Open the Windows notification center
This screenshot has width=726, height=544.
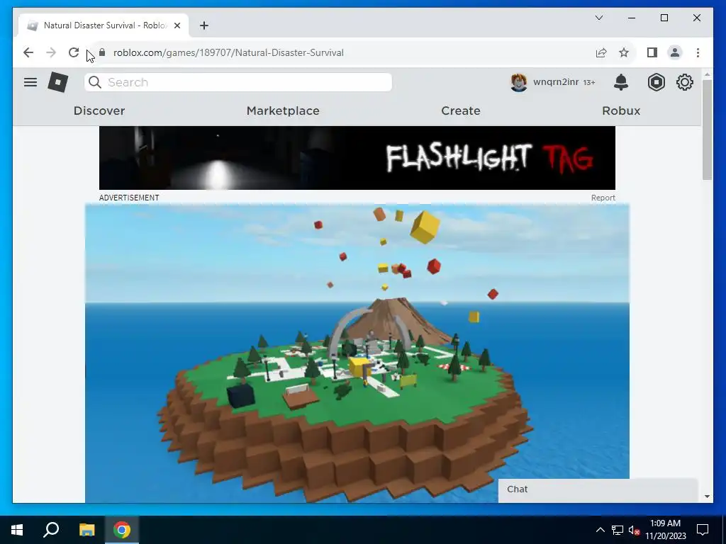[x=703, y=530]
